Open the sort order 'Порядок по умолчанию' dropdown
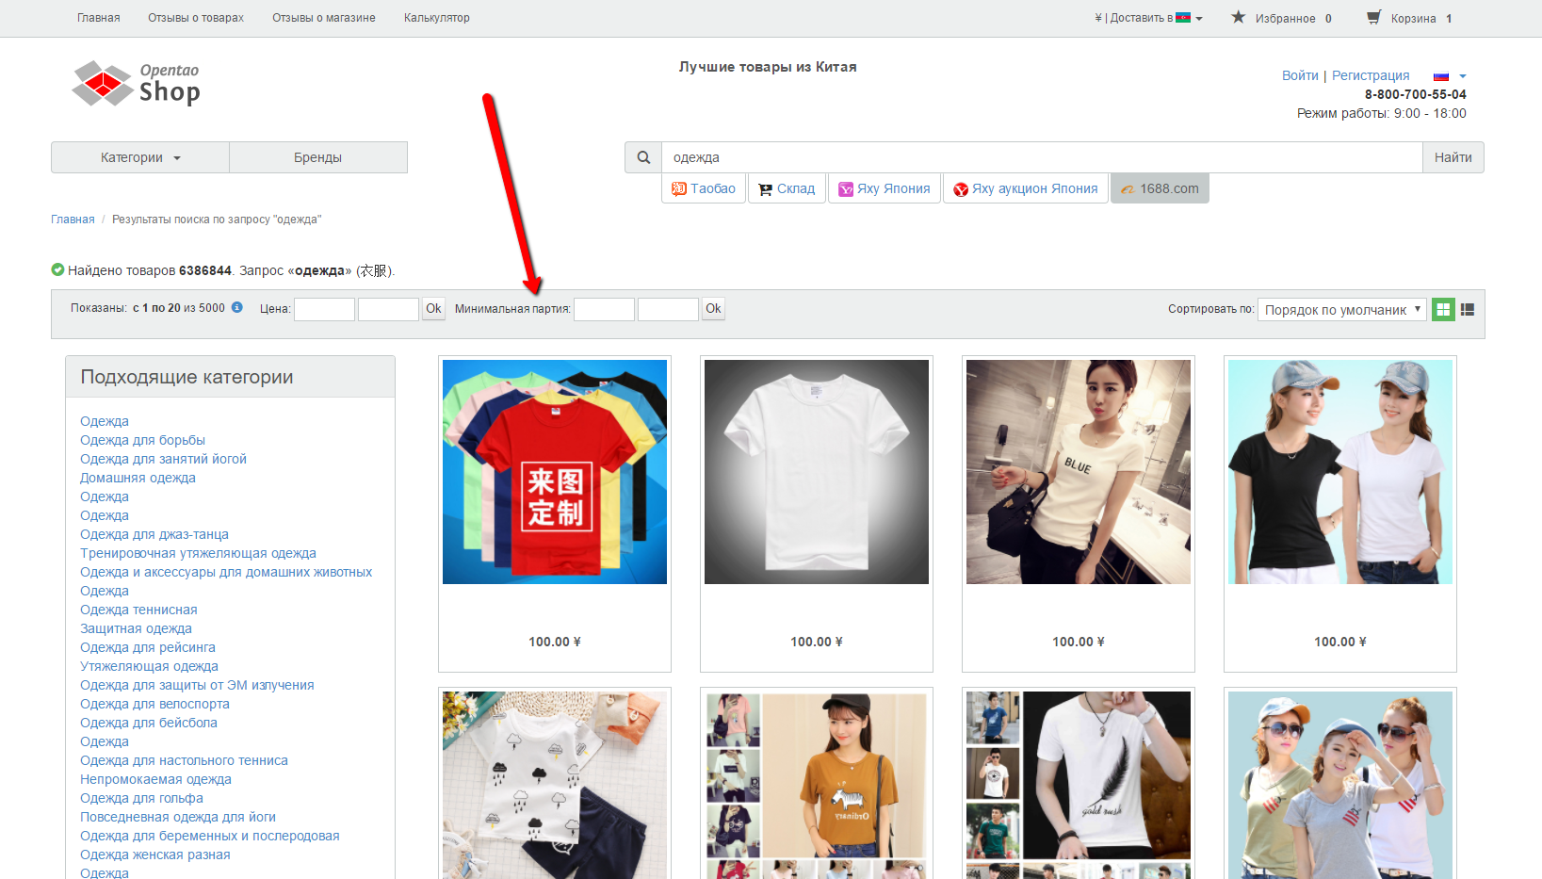Viewport: 1542px width, 879px height. (x=1342, y=309)
